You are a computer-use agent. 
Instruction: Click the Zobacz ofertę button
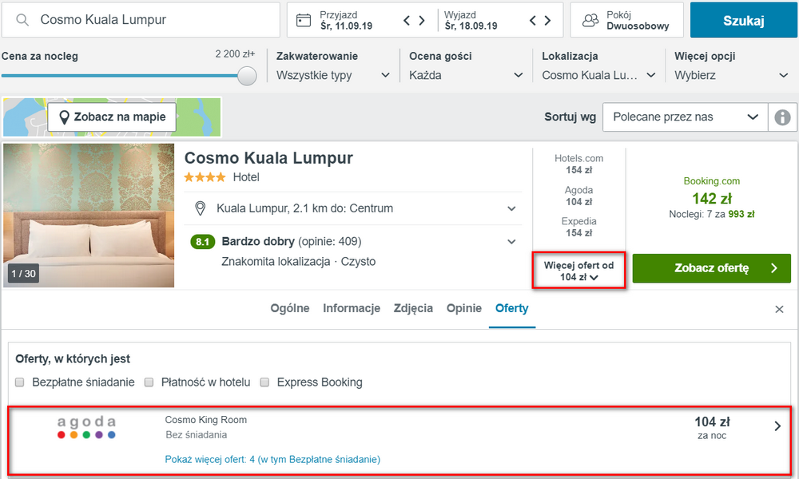[x=711, y=268]
